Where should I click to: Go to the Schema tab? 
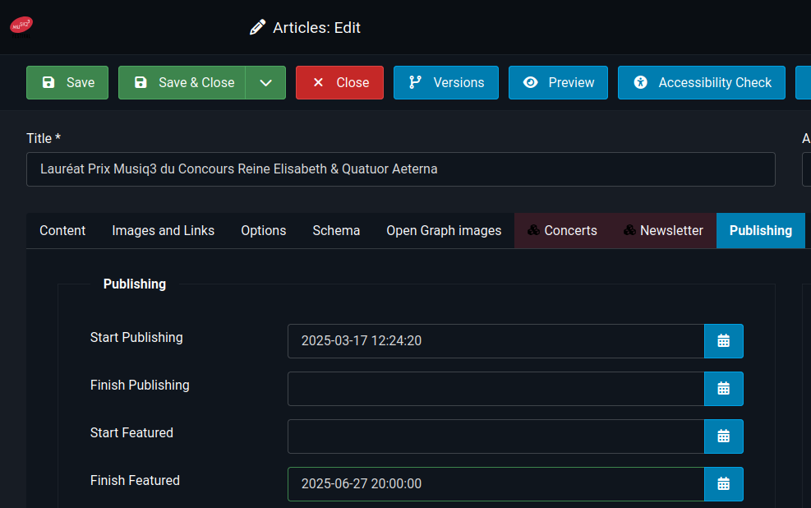click(336, 231)
